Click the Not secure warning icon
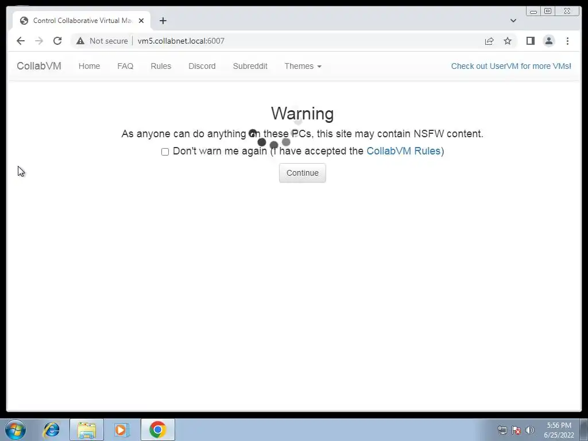The width and height of the screenshot is (588, 441). click(80, 41)
